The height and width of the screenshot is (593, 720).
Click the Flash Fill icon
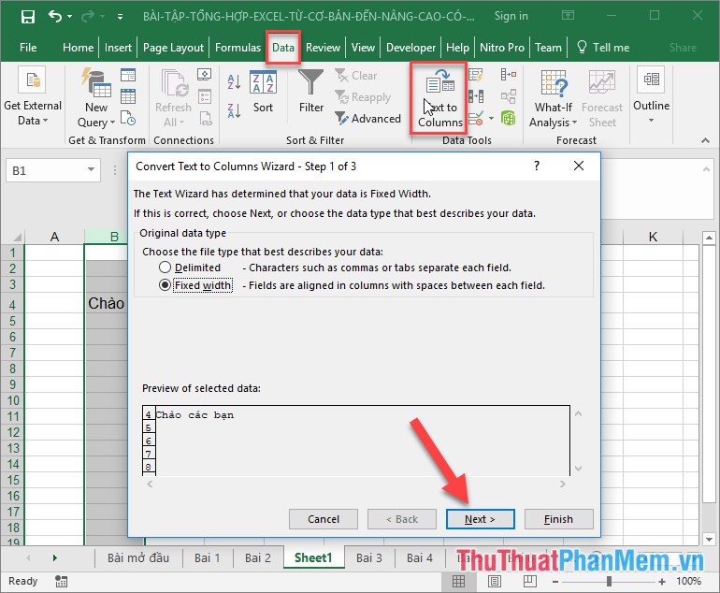[476, 75]
